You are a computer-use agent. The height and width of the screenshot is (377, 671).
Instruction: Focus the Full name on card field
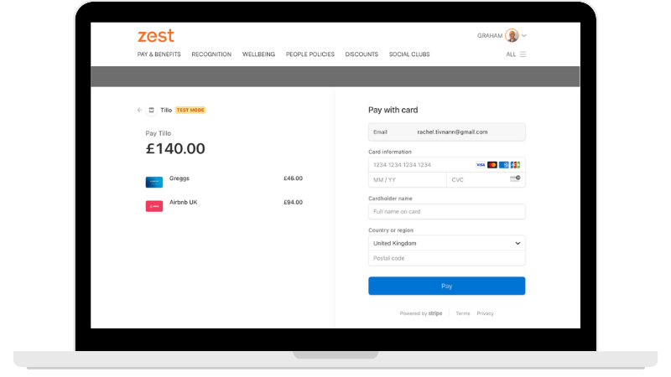click(x=447, y=212)
